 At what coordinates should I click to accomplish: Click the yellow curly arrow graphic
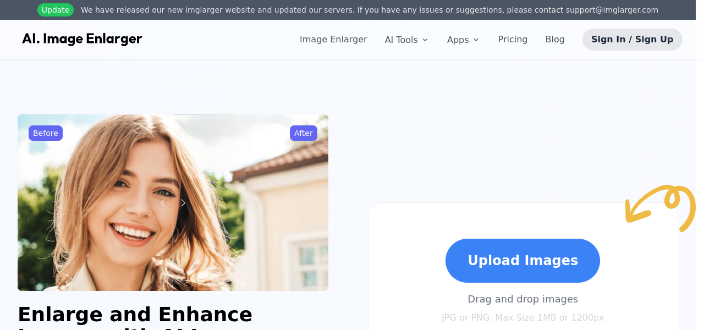(661, 208)
